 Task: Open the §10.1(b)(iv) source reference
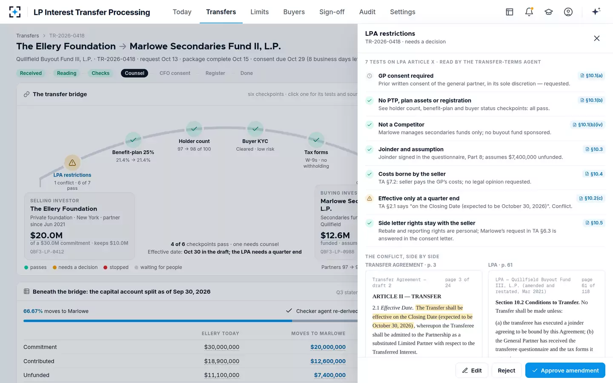(587, 125)
